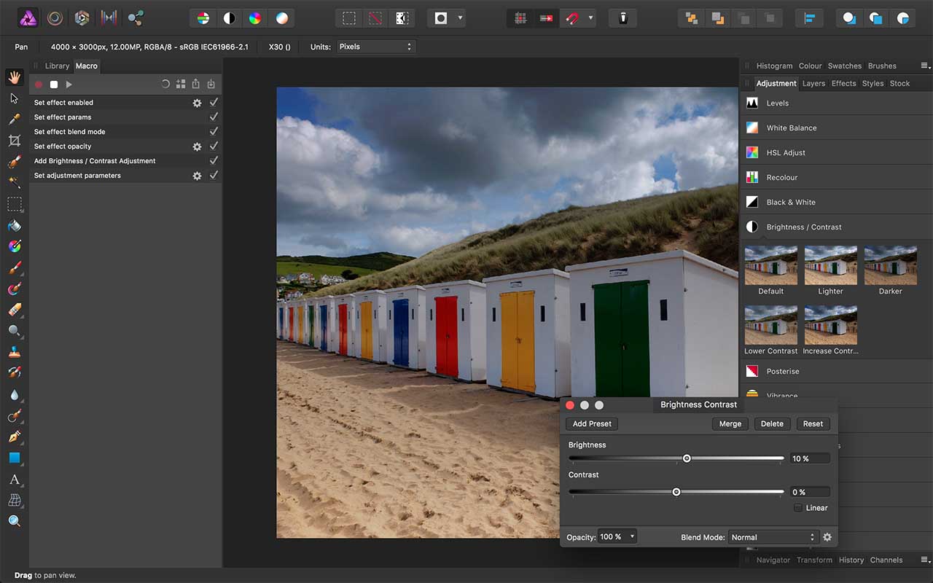The width and height of the screenshot is (933, 583).
Task: Toggle Force Pixel Alignment icon
Action: 520,18
